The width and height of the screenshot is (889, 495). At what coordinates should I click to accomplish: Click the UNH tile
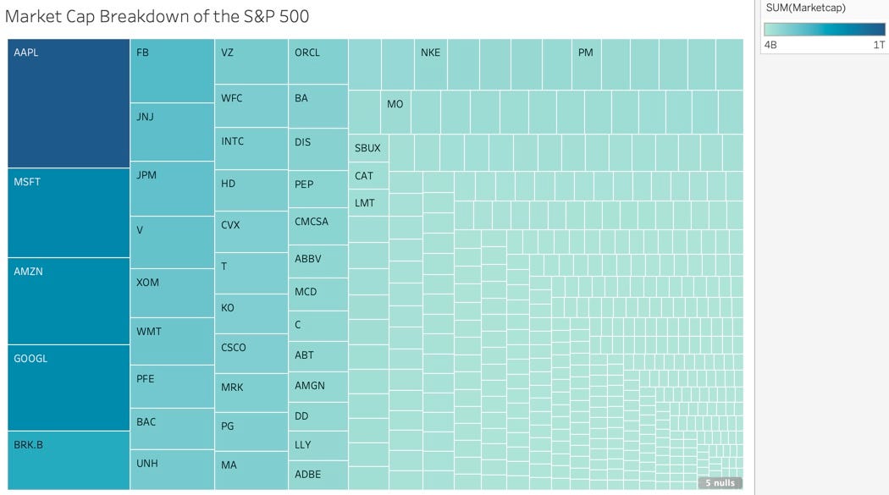pyautogui.click(x=172, y=470)
